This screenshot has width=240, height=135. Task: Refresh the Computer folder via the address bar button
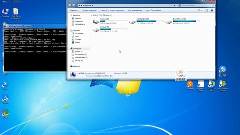[x=178, y=6]
